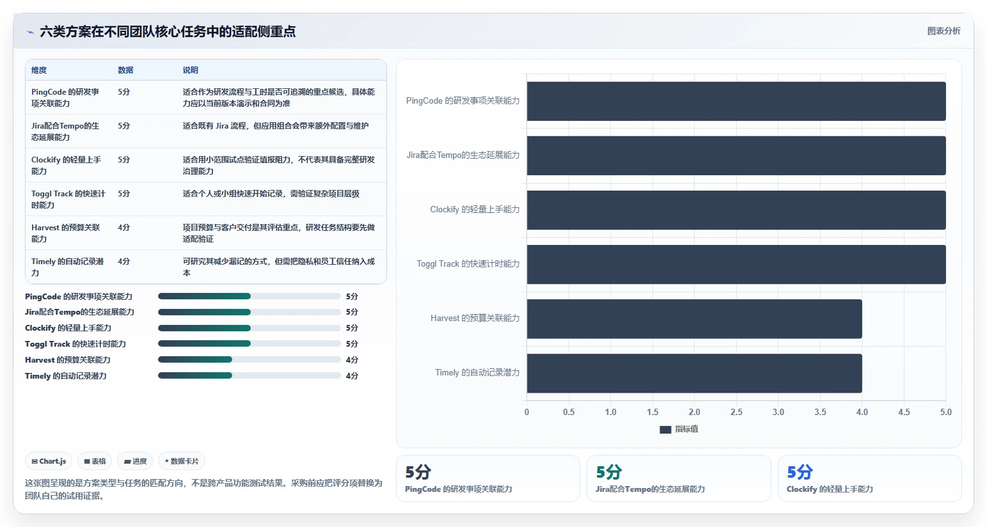Click table cell PingCode 的研发事项关联能力
This screenshot has height=527, width=987.
pos(66,97)
